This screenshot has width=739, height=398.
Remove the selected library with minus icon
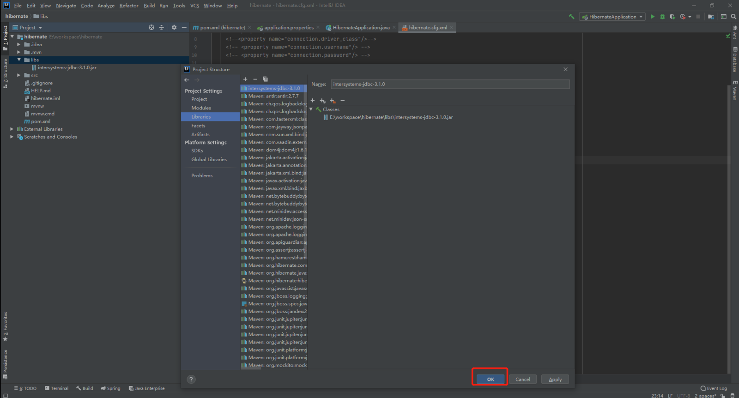[x=255, y=79]
